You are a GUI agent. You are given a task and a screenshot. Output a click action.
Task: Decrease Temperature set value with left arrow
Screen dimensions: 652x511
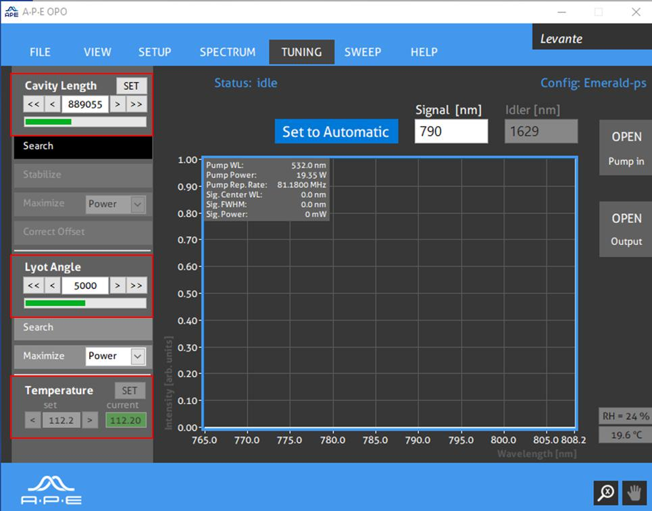[32, 421]
